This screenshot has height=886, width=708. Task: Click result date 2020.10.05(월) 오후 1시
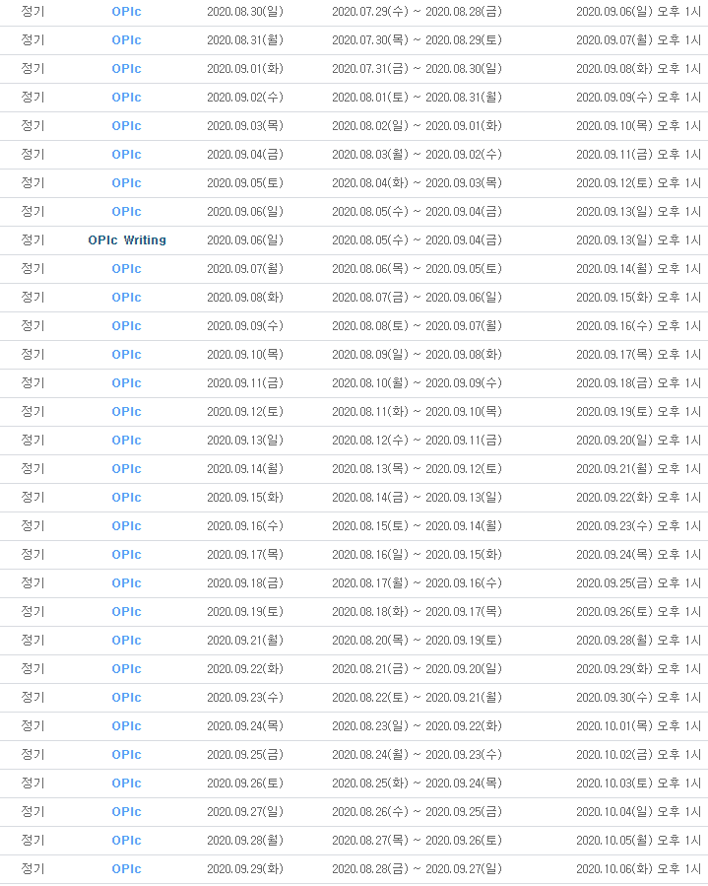638,841
